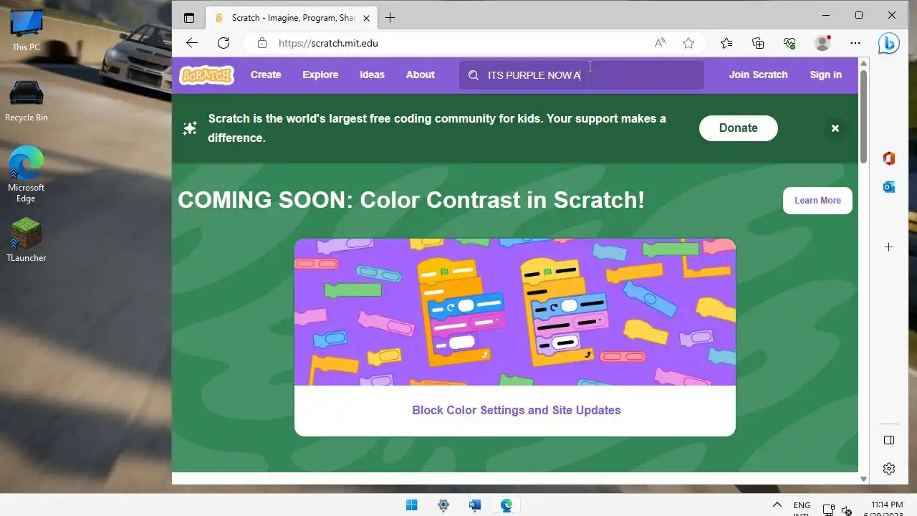This screenshot has height=516, width=917.
Task: View site information lock icon
Action: [x=262, y=43]
